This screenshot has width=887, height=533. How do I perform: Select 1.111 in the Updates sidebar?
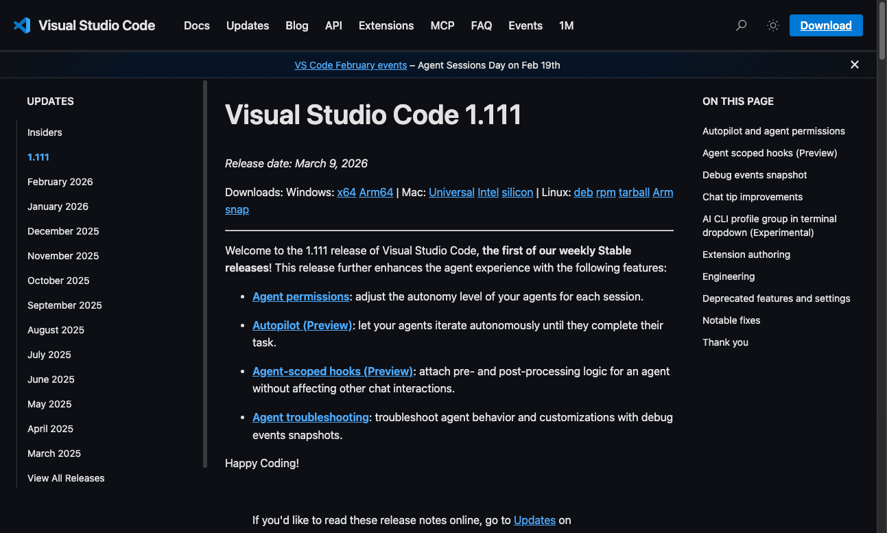point(38,157)
